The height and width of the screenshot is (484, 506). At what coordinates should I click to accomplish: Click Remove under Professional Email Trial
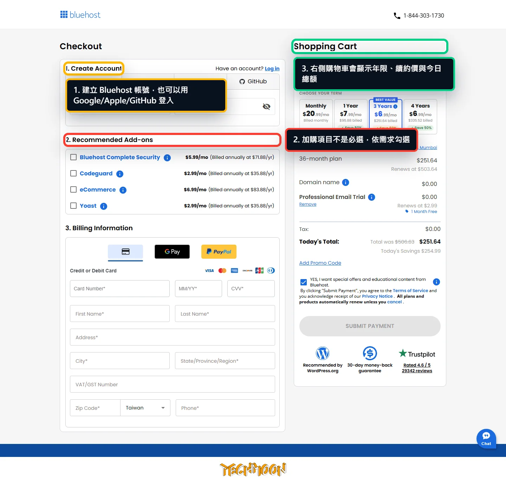click(x=308, y=204)
